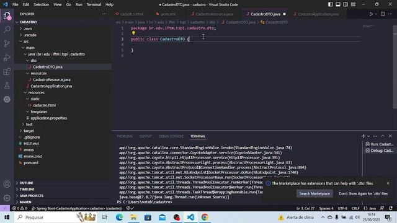Open Accounts icon in activity bar
Image resolution: width=397 pixels, height=223 pixels.
[x=7, y=184]
